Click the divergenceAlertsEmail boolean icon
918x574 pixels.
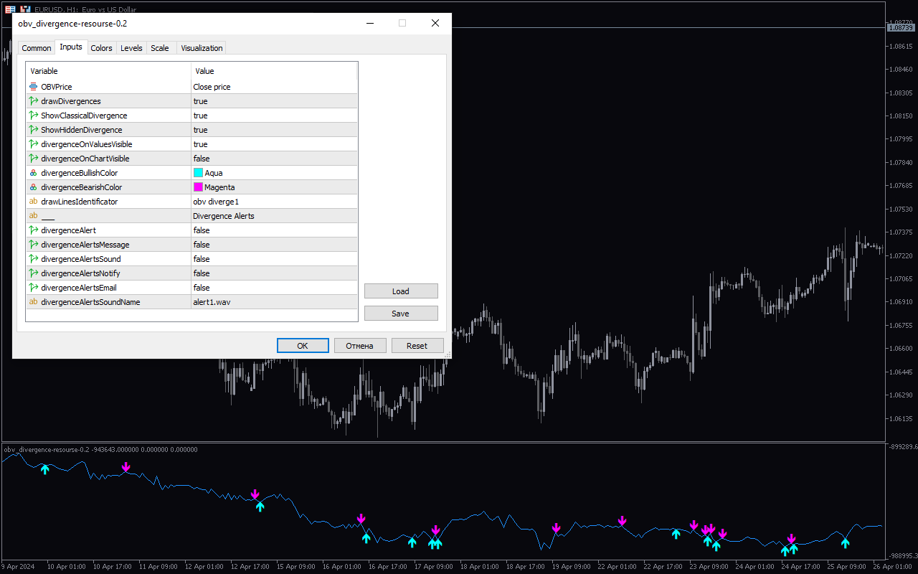pyautogui.click(x=33, y=288)
